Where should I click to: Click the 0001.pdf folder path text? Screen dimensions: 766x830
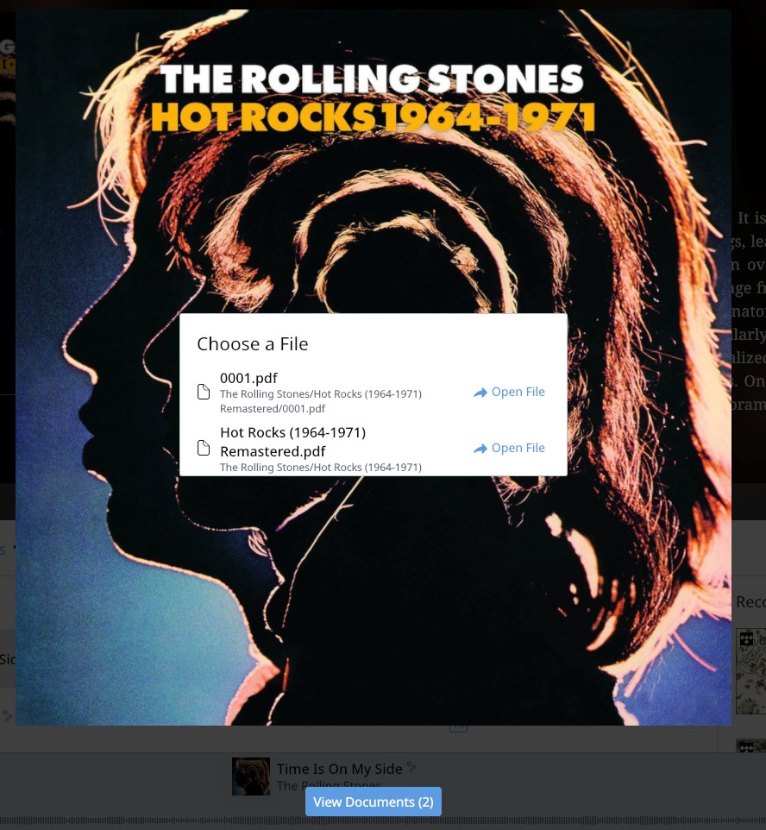click(320, 401)
